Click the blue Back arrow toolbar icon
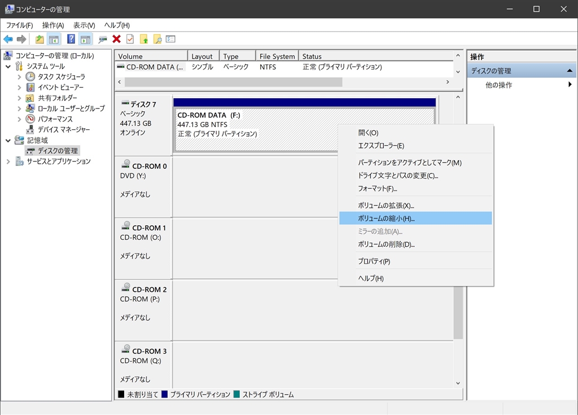The height and width of the screenshot is (415, 578). [x=8, y=39]
